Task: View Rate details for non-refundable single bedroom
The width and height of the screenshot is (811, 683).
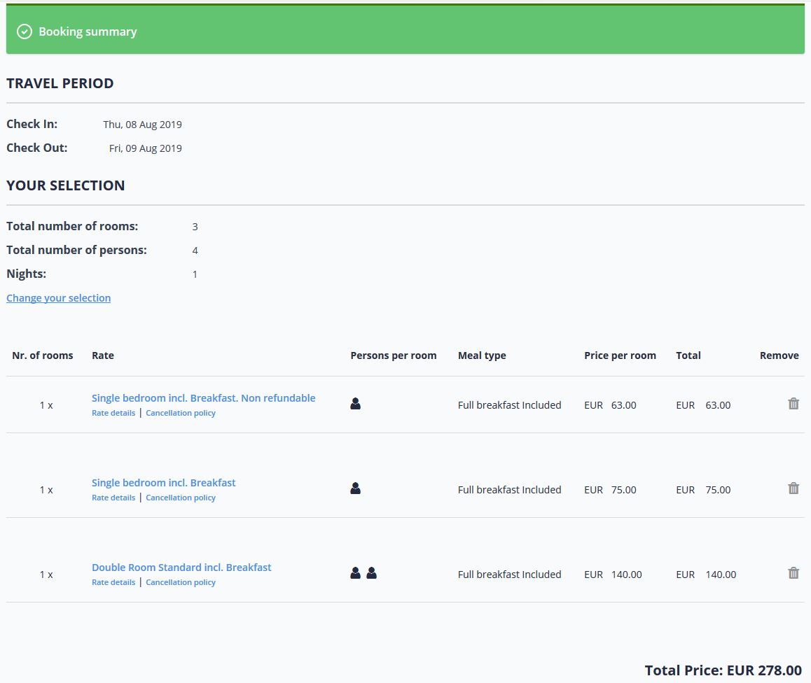Action: point(113,413)
